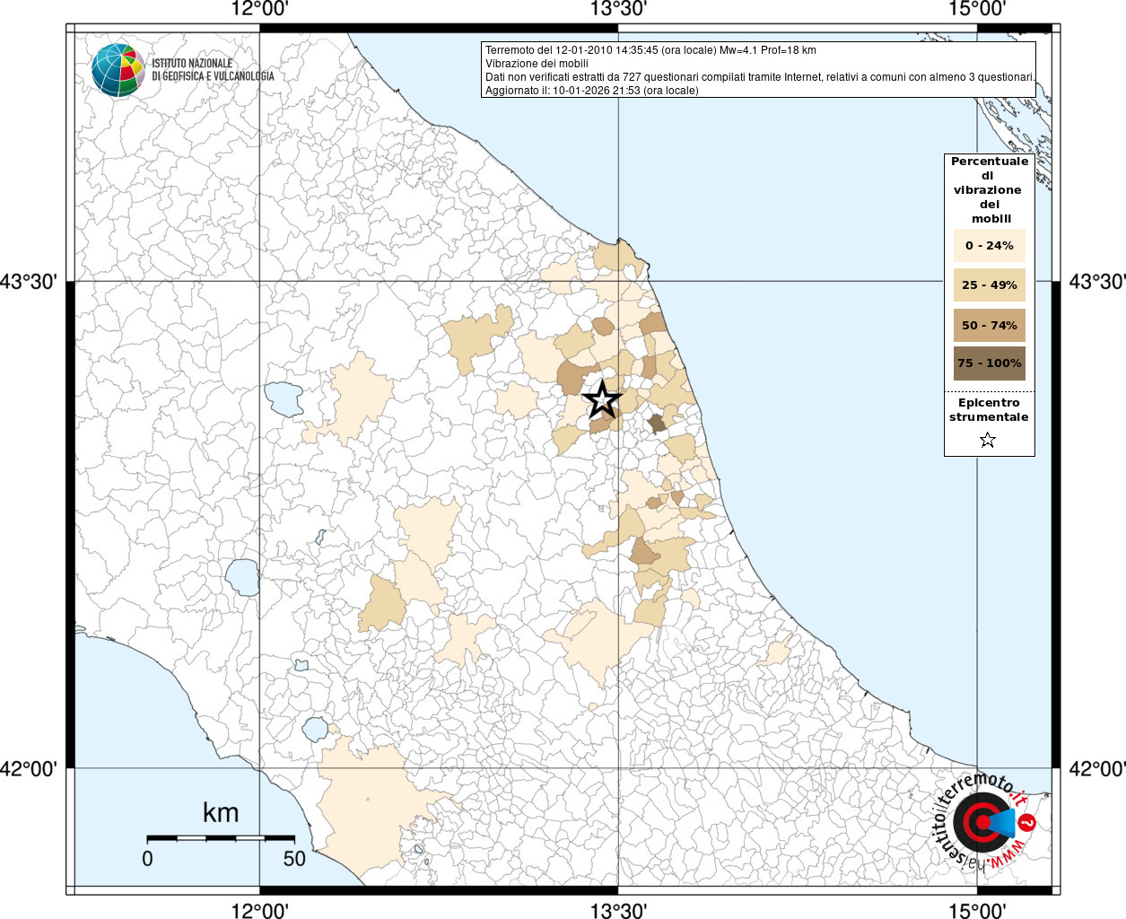The width and height of the screenshot is (1126, 919).
Task: Select the 50 - 74% legend swatch
Action: click(x=989, y=325)
